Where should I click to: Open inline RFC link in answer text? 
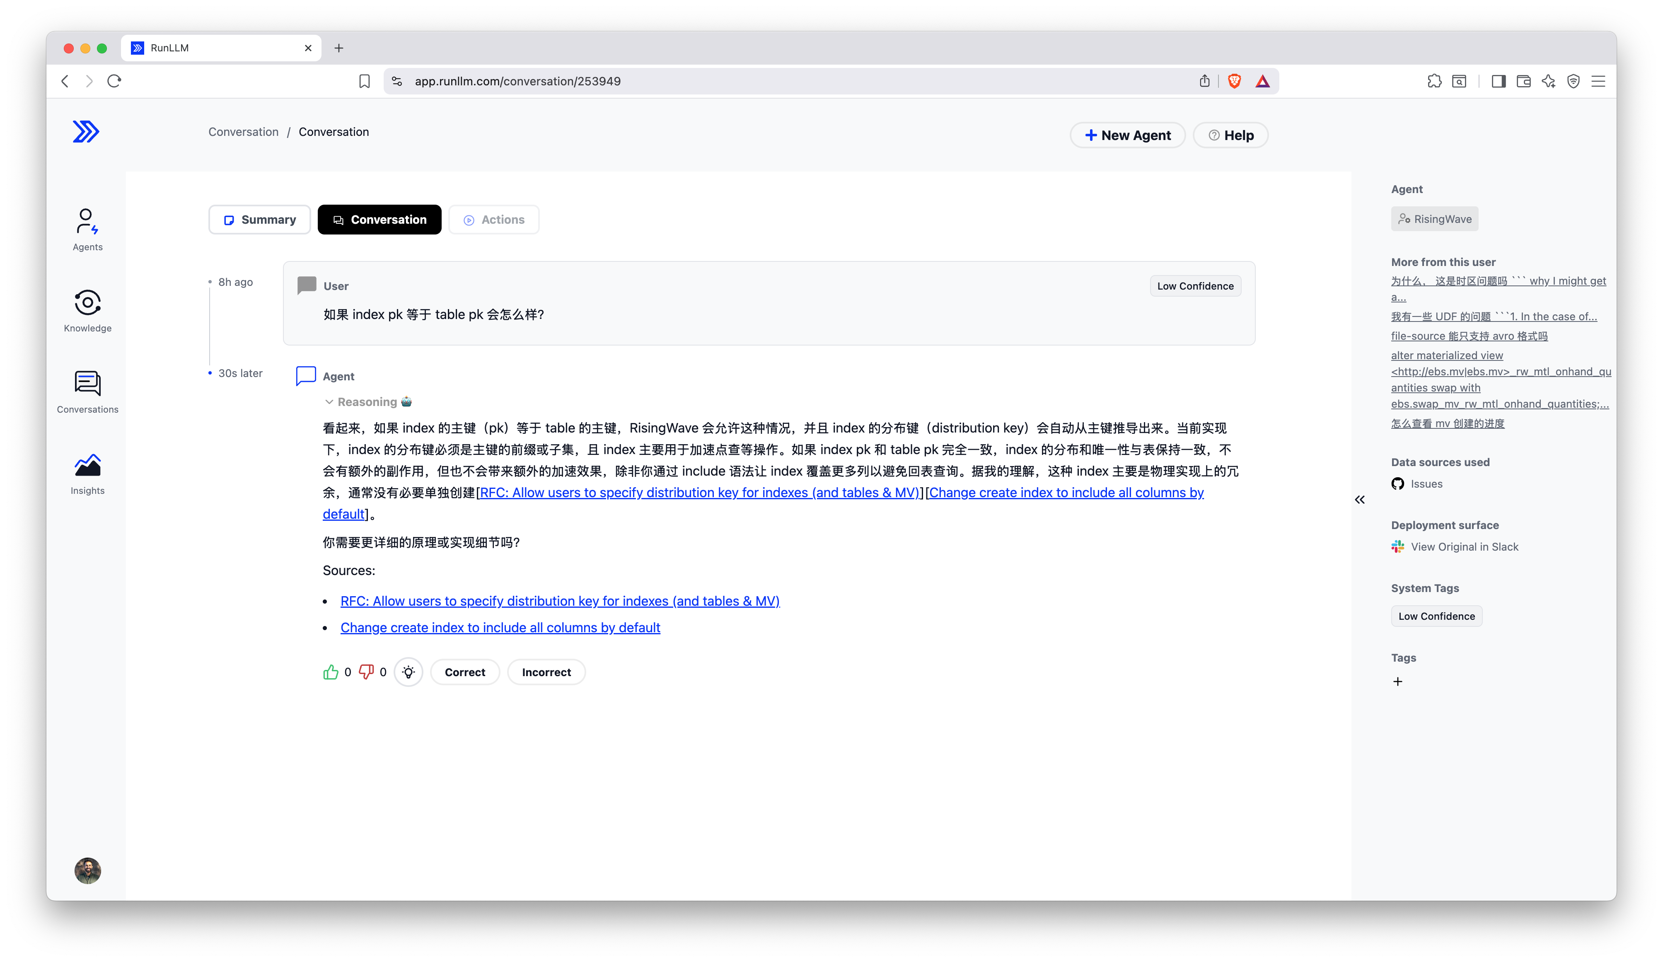[699, 492]
